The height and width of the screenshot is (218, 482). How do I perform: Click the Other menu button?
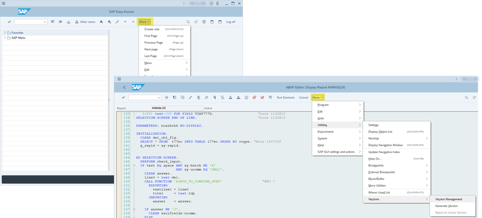(x=85, y=22)
